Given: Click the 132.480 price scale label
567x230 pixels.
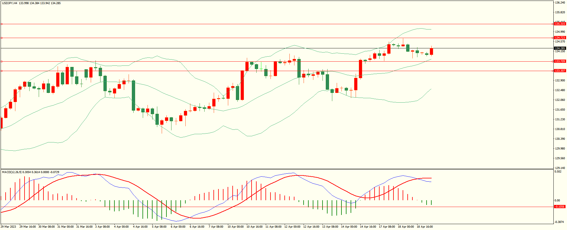Looking at the screenshot, I should click(560, 90).
